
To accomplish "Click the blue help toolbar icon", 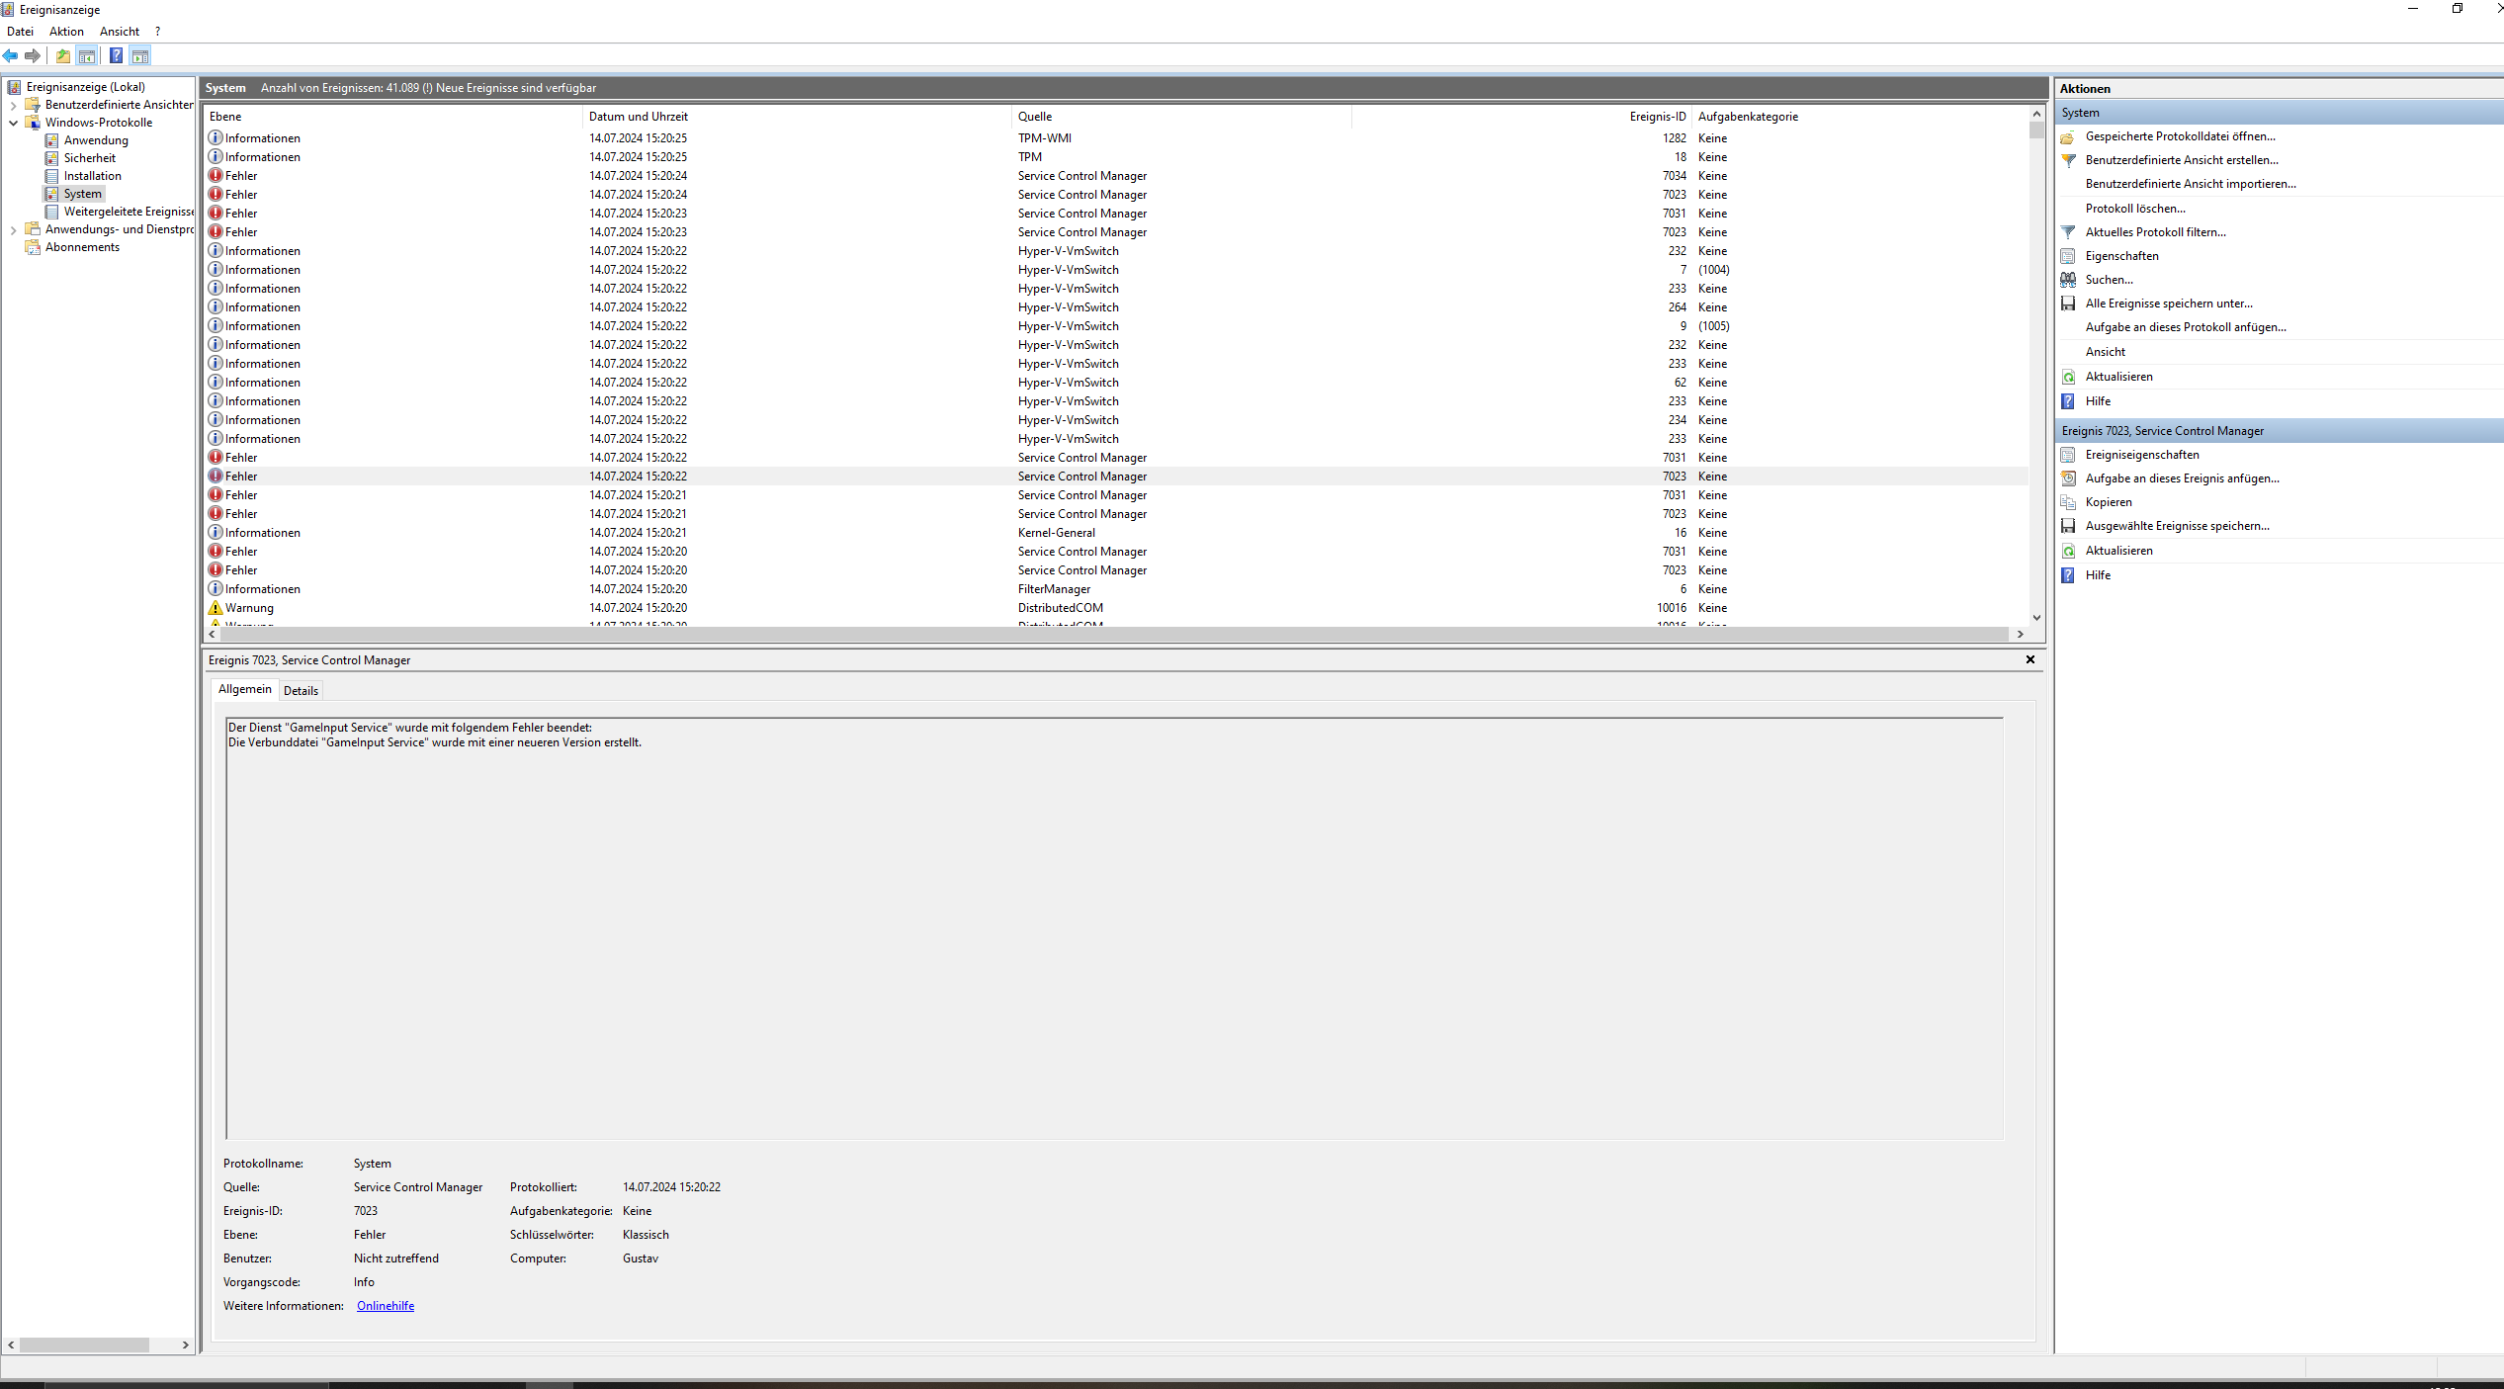I will tap(116, 56).
